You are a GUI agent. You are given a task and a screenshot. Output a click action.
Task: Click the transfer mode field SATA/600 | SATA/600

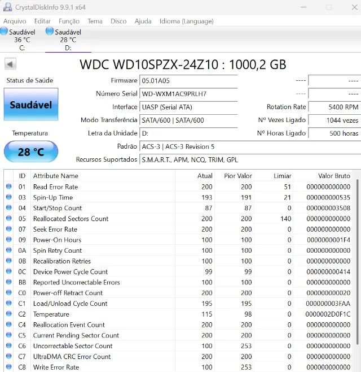pos(188,120)
